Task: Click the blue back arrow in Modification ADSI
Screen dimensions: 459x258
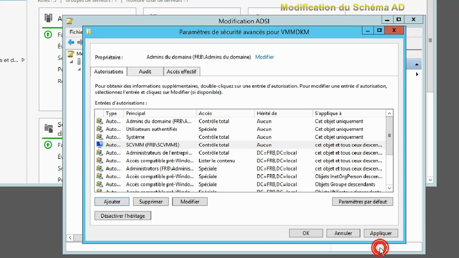Action: (x=71, y=42)
